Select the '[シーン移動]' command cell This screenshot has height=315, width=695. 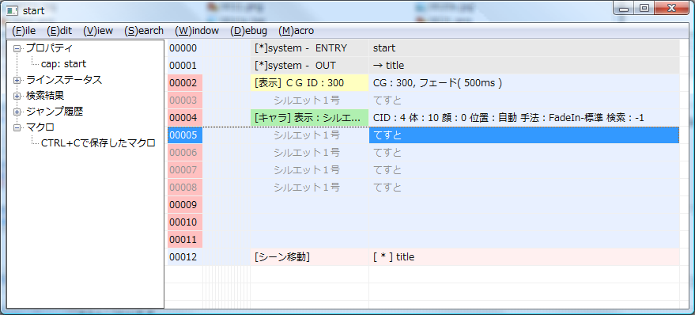pos(309,257)
